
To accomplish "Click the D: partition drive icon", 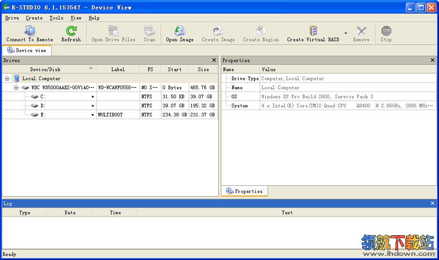I will click(x=34, y=106).
